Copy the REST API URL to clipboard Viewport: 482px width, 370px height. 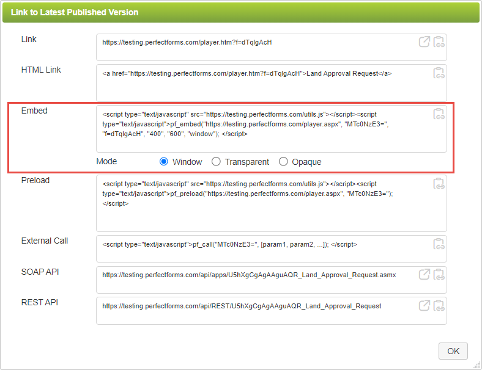(x=439, y=305)
